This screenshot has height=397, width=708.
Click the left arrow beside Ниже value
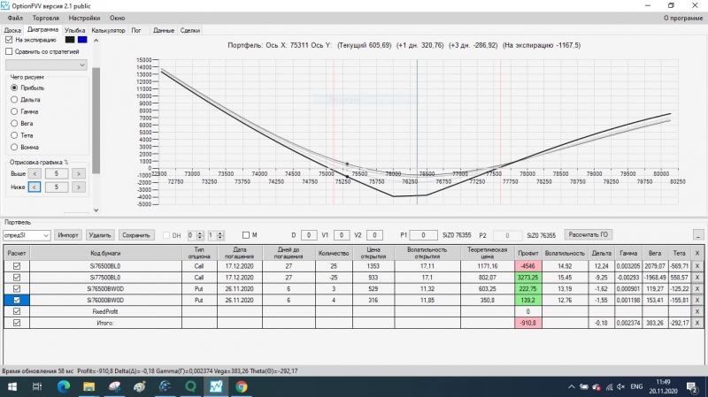coord(35,187)
